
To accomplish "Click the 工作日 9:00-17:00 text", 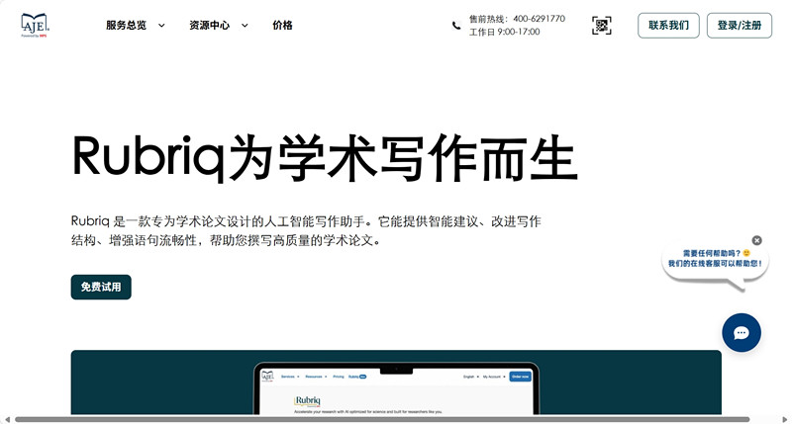I will pyautogui.click(x=504, y=32).
